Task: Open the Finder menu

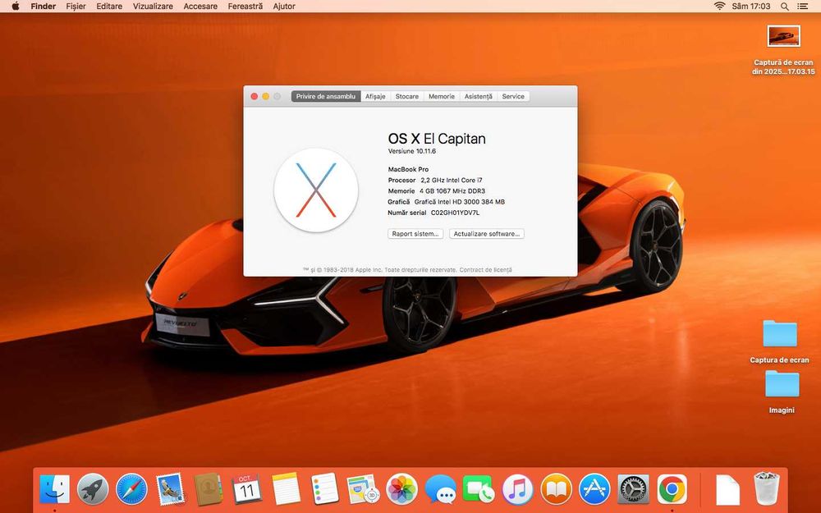Action: pos(44,7)
